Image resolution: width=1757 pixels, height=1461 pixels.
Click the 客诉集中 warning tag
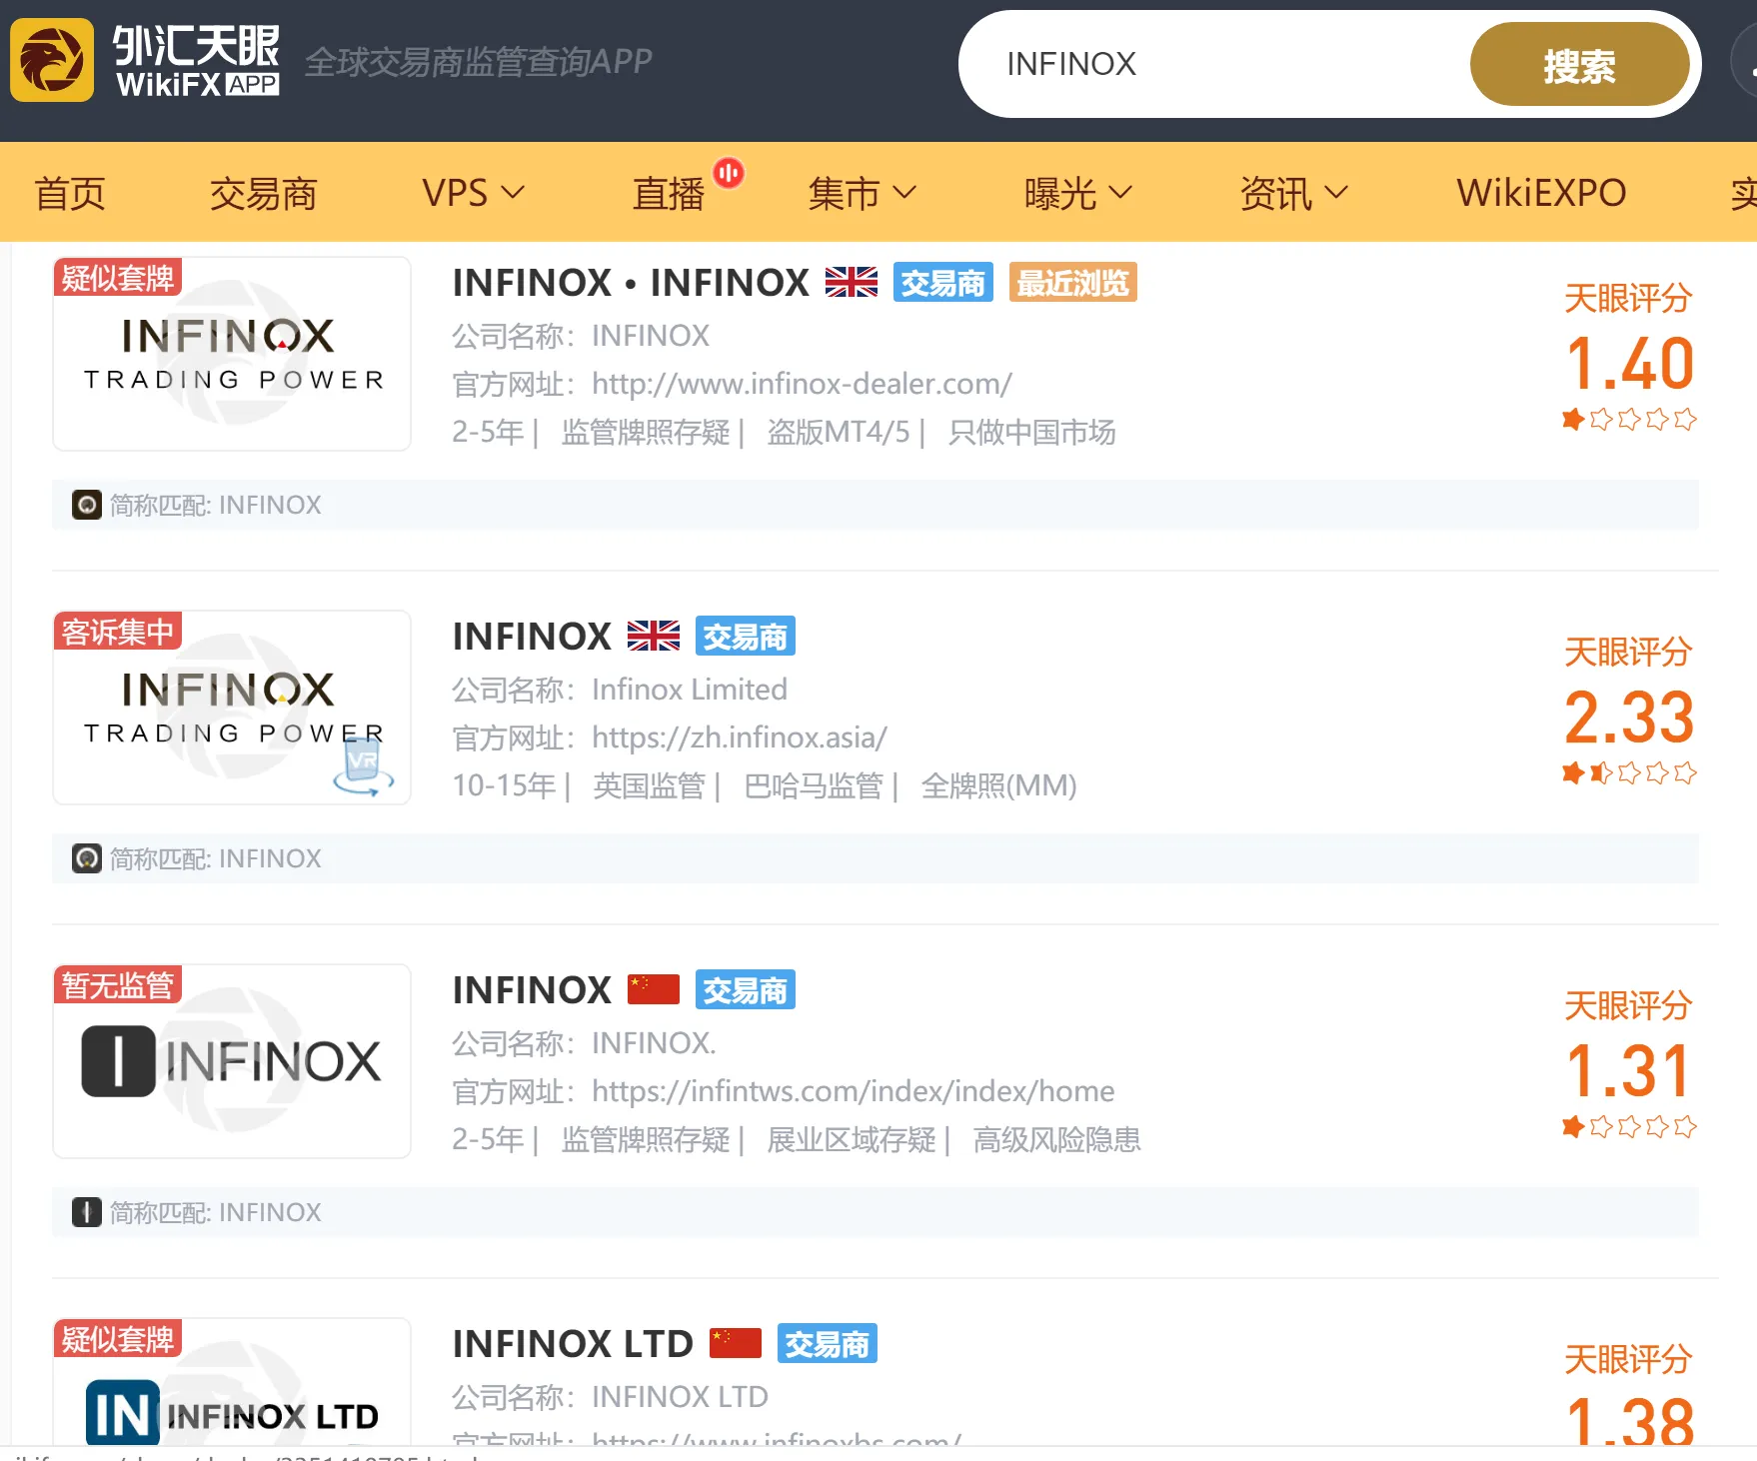pos(118,632)
